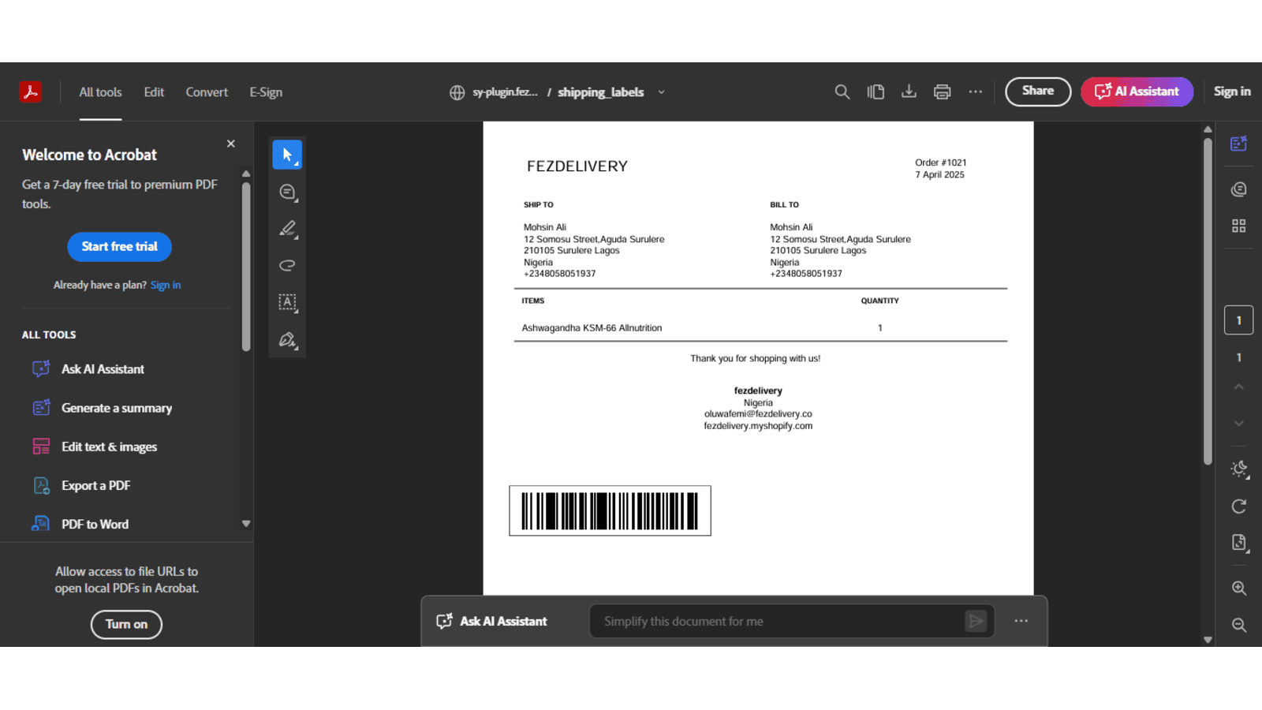This screenshot has height=710, width=1262.
Task: Zoom out using the minus magnifier
Action: [1239, 625]
